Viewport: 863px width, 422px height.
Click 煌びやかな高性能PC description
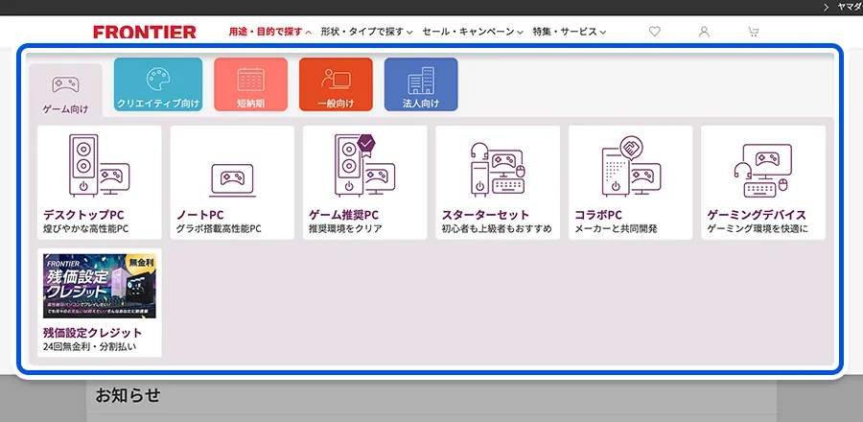click(86, 229)
